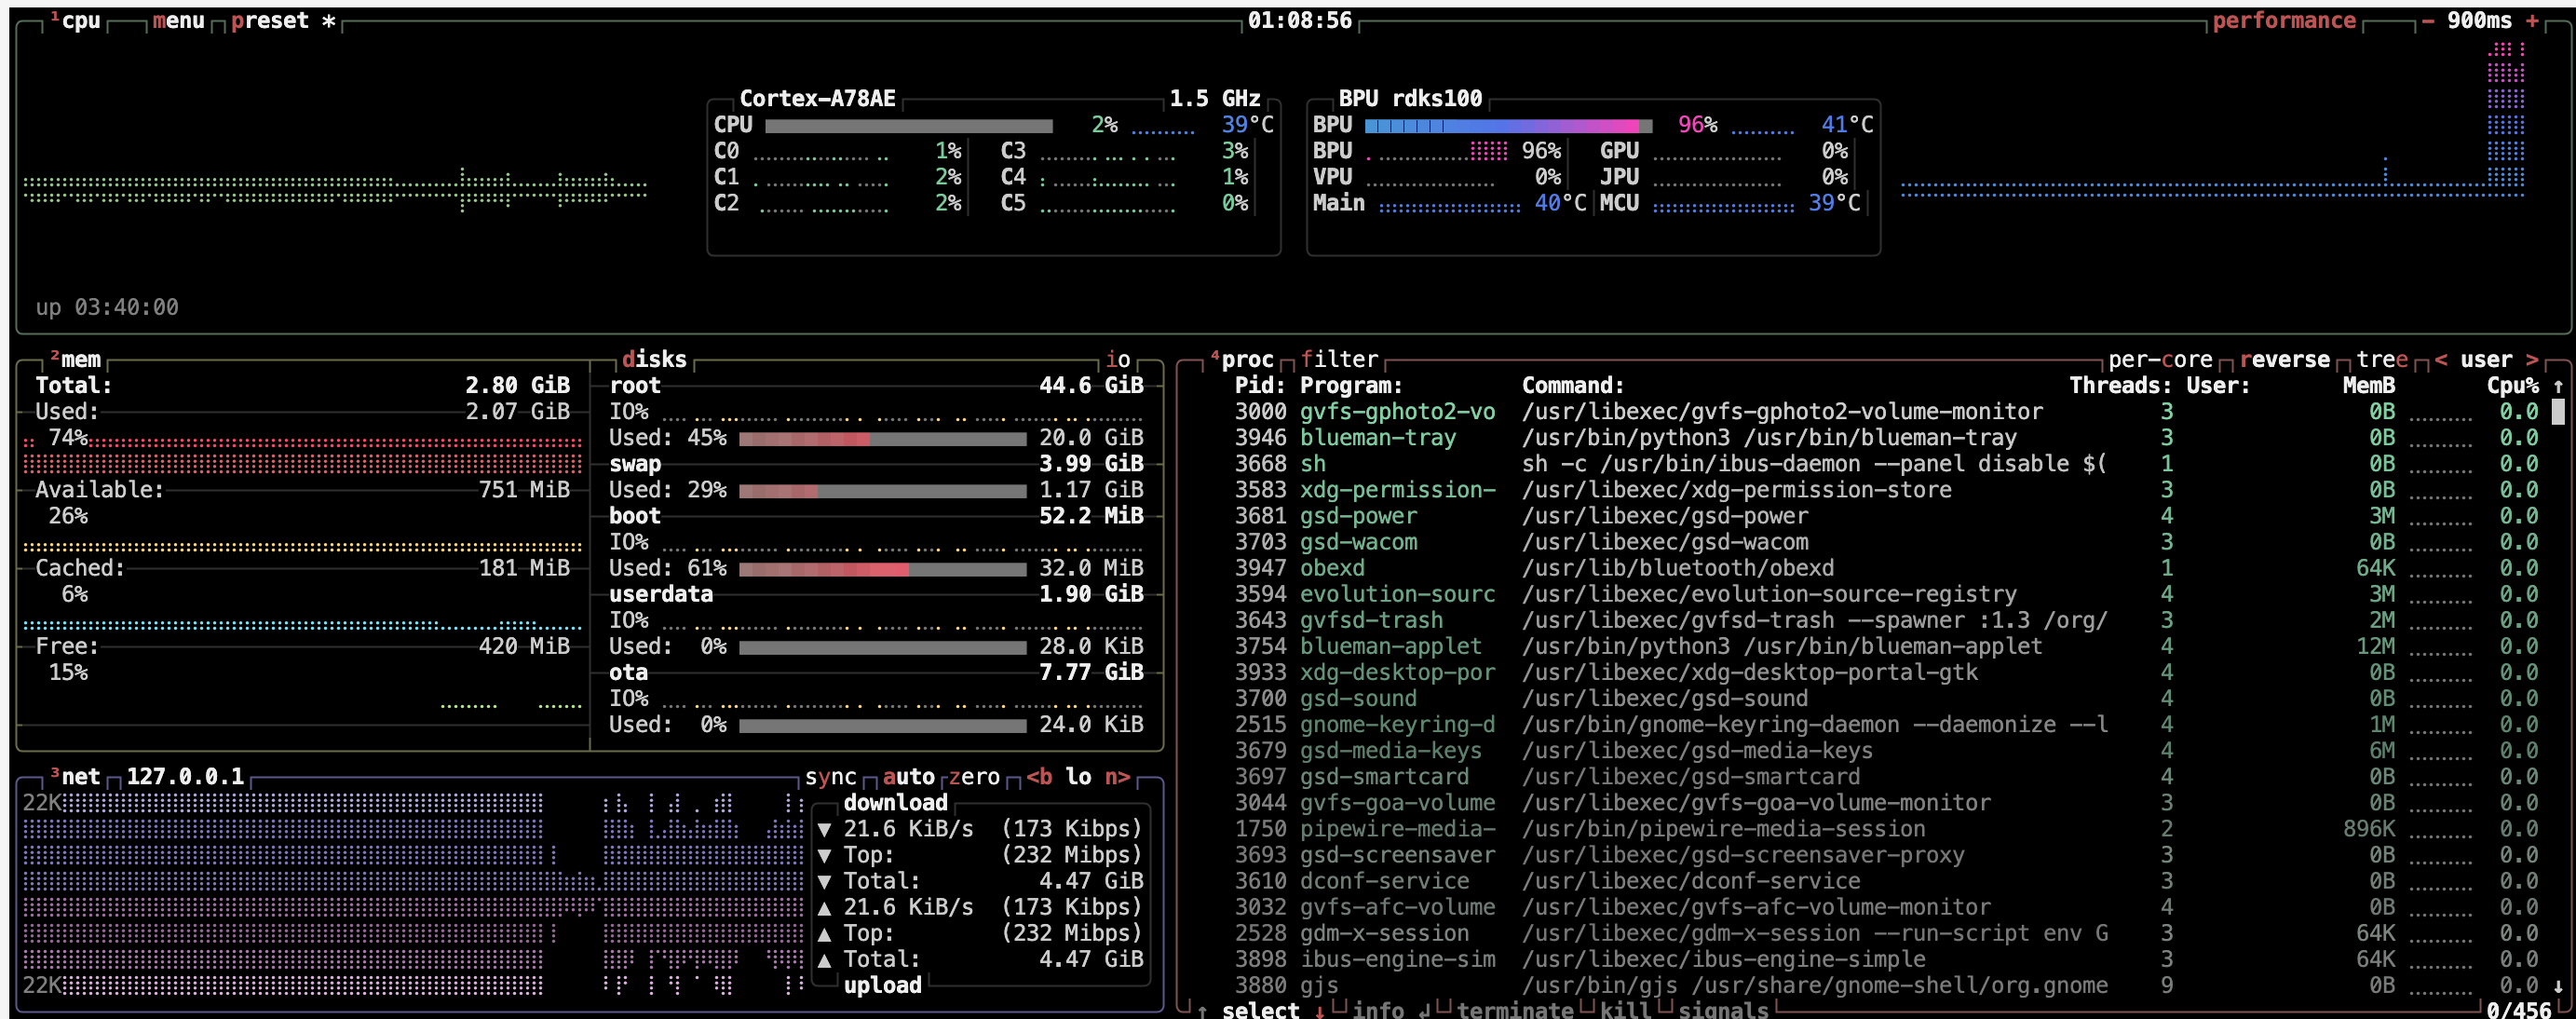Toggle net sync option
Image resolution: width=2576 pixels, height=1019 pixels.
(x=830, y=777)
